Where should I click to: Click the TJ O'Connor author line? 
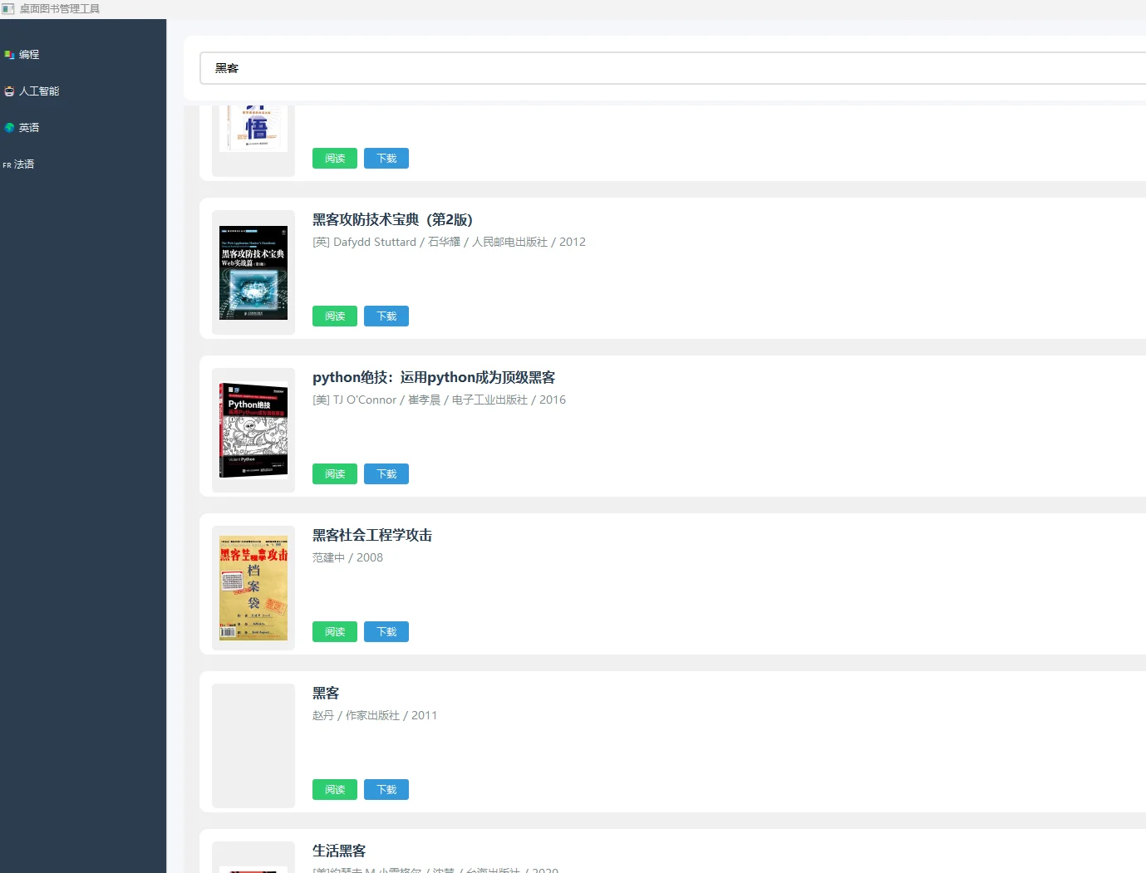(x=439, y=400)
